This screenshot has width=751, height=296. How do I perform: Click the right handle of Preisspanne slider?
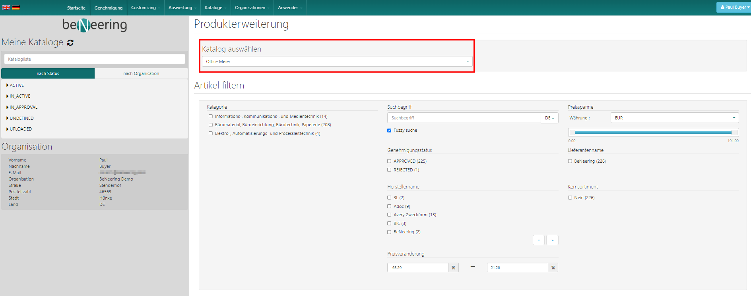[x=734, y=133]
